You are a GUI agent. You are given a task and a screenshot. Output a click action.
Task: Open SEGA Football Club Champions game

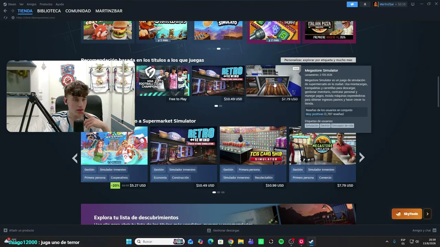click(163, 81)
